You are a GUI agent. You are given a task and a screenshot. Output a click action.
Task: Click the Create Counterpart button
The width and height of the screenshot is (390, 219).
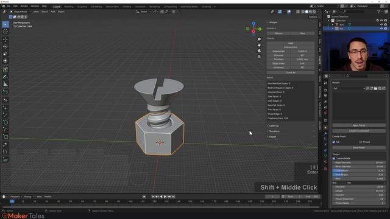click(359, 131)
